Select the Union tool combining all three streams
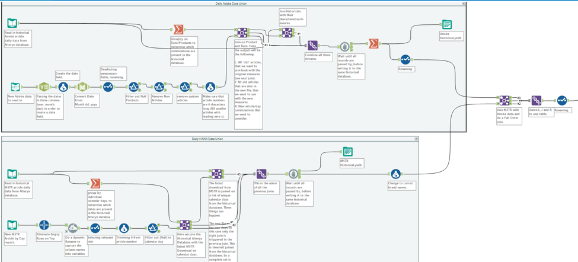 pos(312,46)
